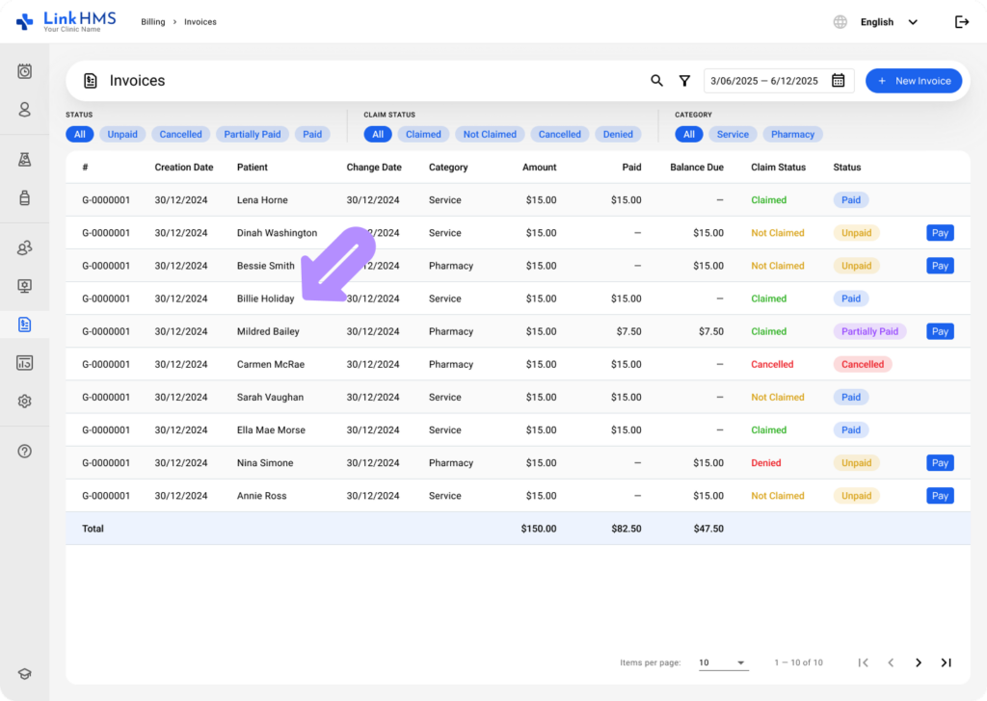Open the English language dropdown
Screen dimensions: 987x701
tap(889, 22)
